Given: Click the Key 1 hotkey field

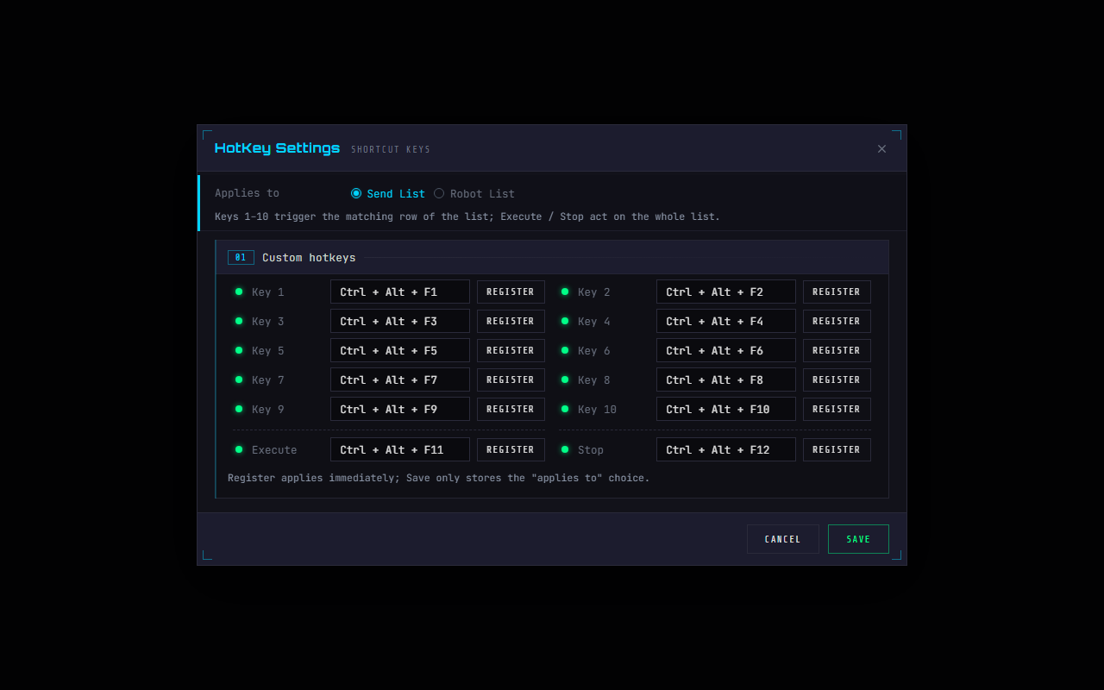Looking at the screenshot, I should [x=400, y=292].
